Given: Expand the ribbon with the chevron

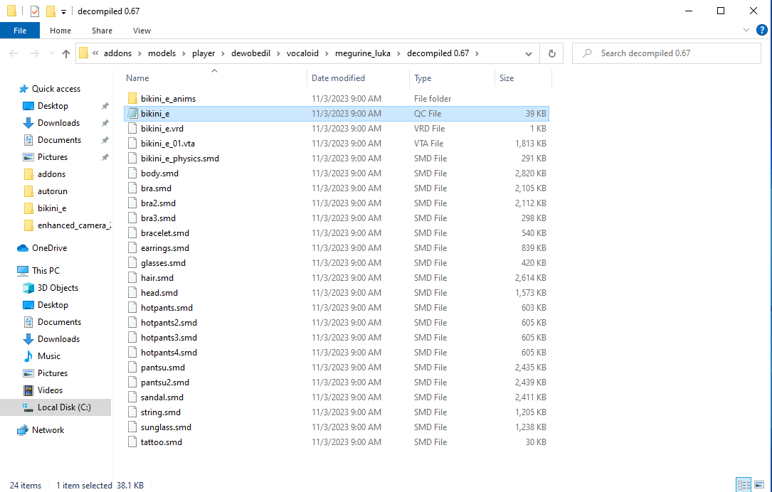Looking at the screenshot, I should (746, 31).
